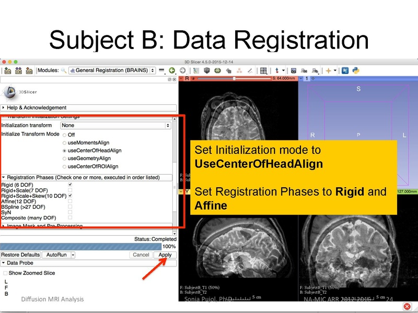Select the Add Data toolbar icon
This screenshot has height=313, width=418.
point(8,70)
